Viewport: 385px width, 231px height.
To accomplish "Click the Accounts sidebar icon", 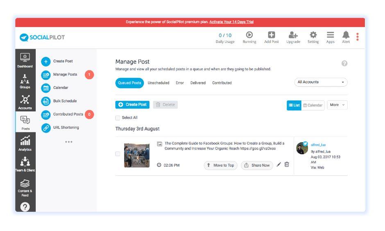I will [x=25, y=101].
